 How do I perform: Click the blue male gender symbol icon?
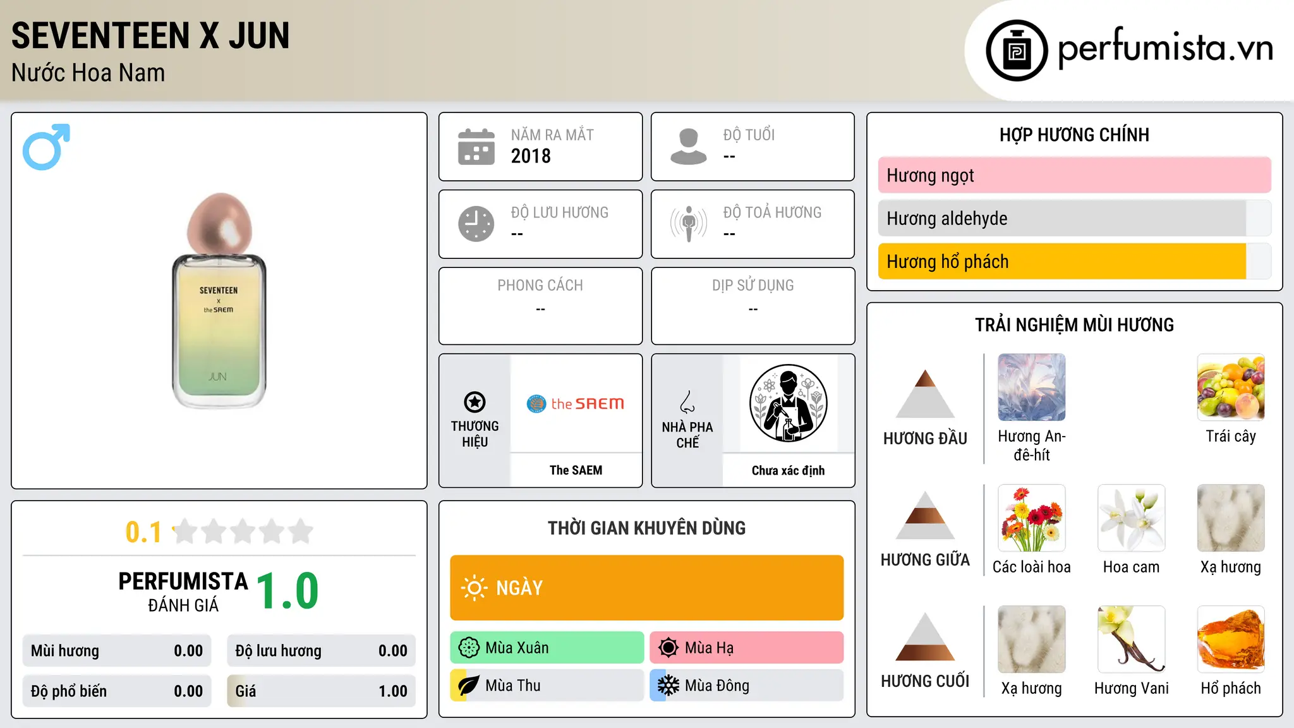click(46, 147)
